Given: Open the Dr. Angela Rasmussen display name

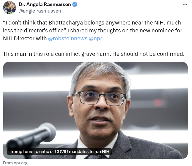Looking at the screenshot, I should 45,5.
